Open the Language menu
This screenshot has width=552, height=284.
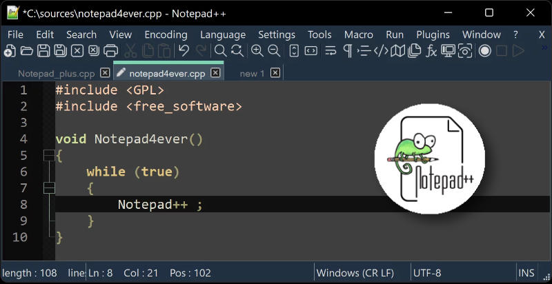tap(223, 34)
